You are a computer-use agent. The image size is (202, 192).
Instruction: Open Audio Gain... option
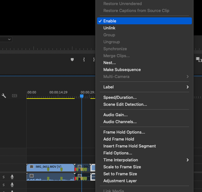click(x=115, y=115)
